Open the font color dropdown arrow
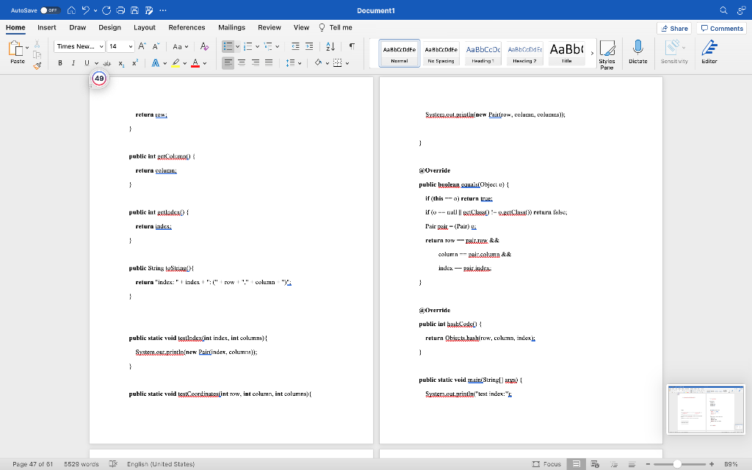Image resolution: width=752 pixels, height=470 pixels. coord(205,63)
